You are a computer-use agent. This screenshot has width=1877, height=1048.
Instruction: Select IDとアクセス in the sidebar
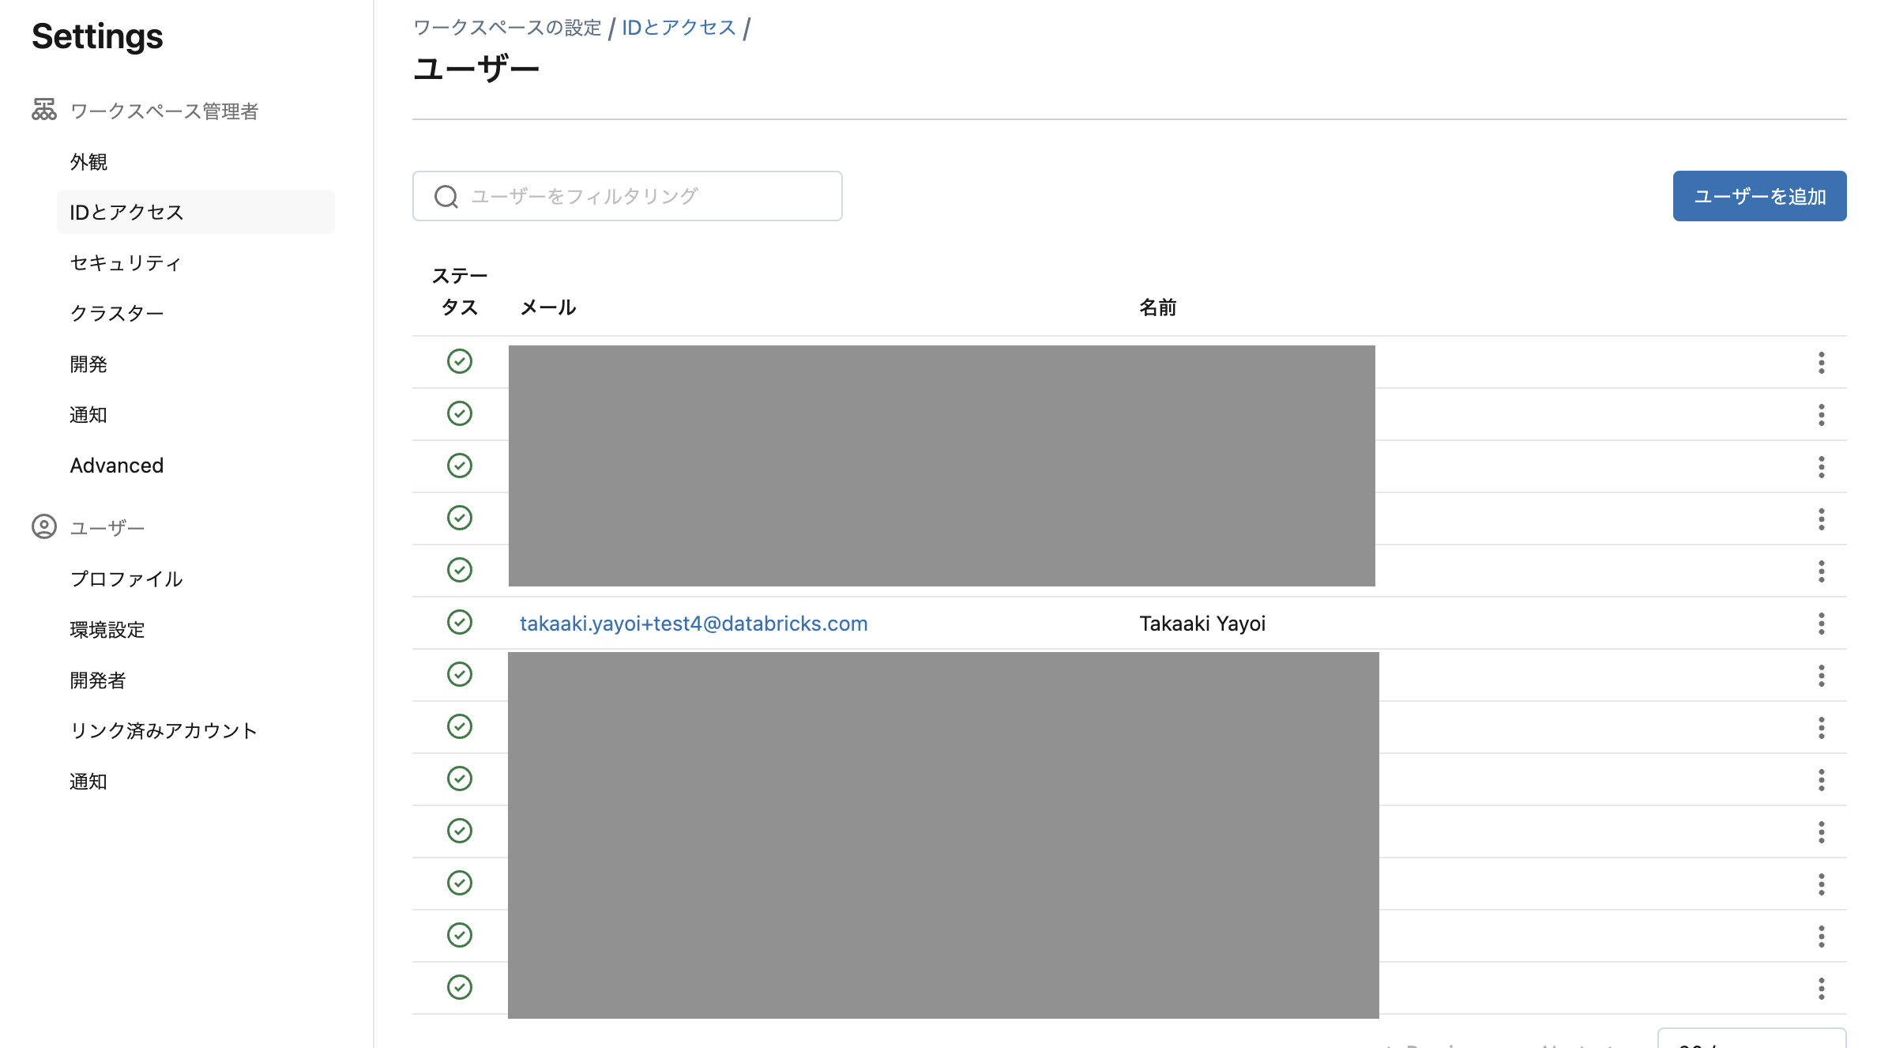click(x=126, y=212)
